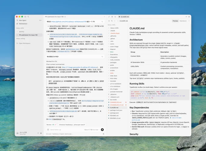Go forward with the right arrow in file panel
206x151 pixels.
(x=118, y=21)
